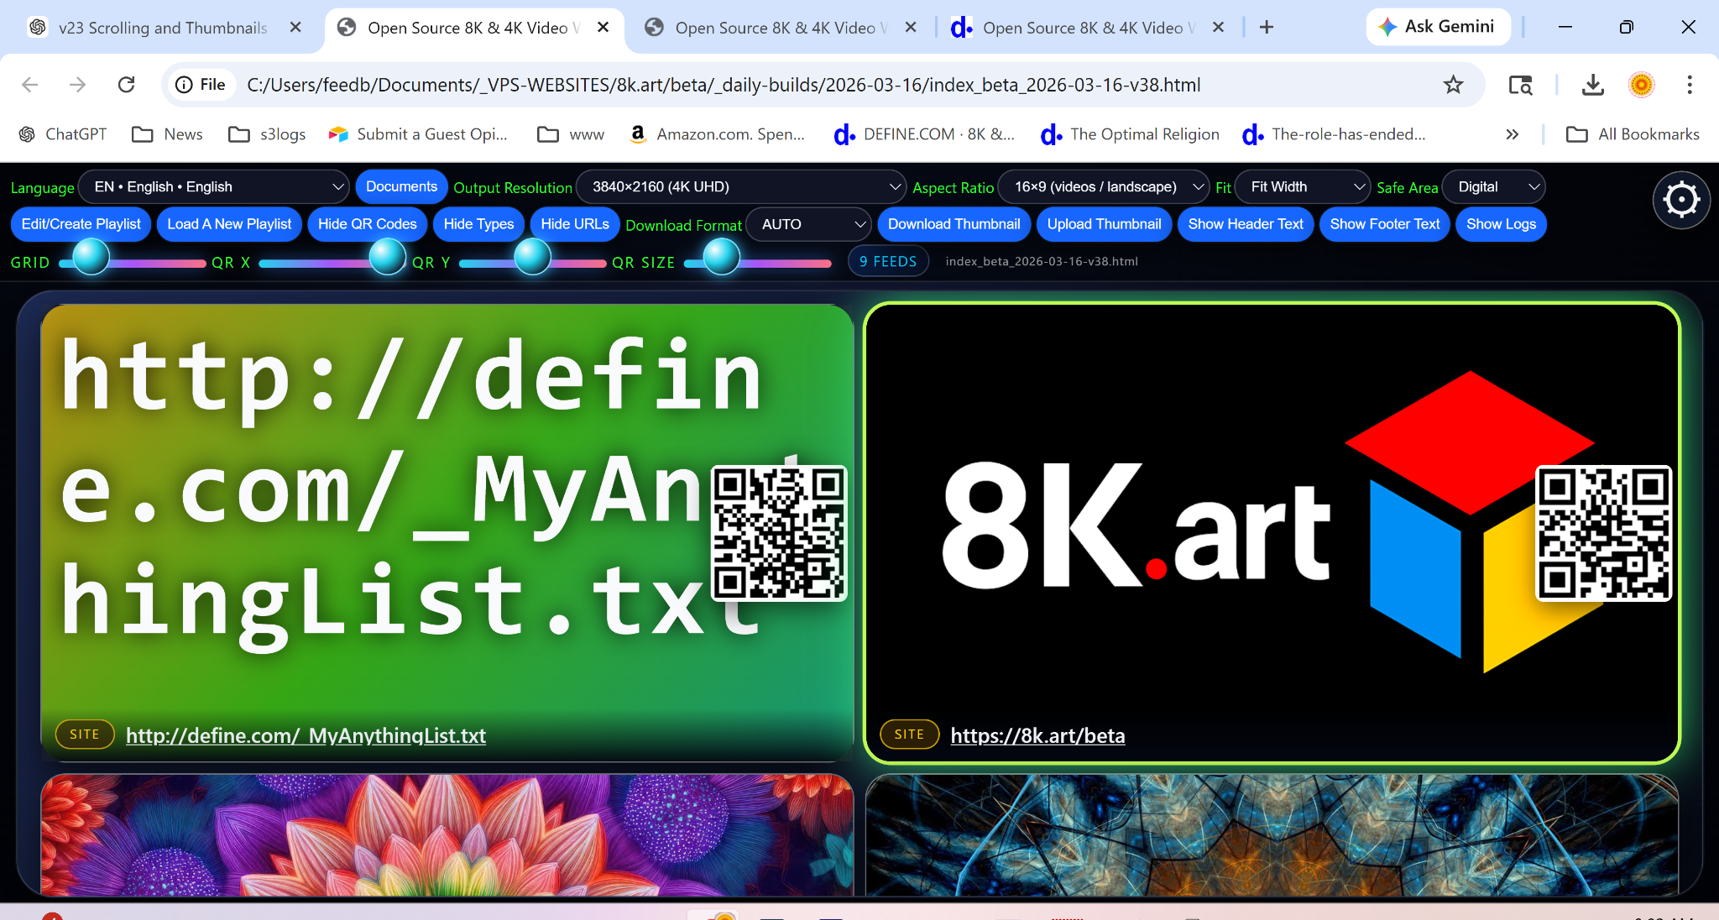1719x920 pixels.
Task: Click the SITE badge on define.com card
Action: tap(85, 734)
